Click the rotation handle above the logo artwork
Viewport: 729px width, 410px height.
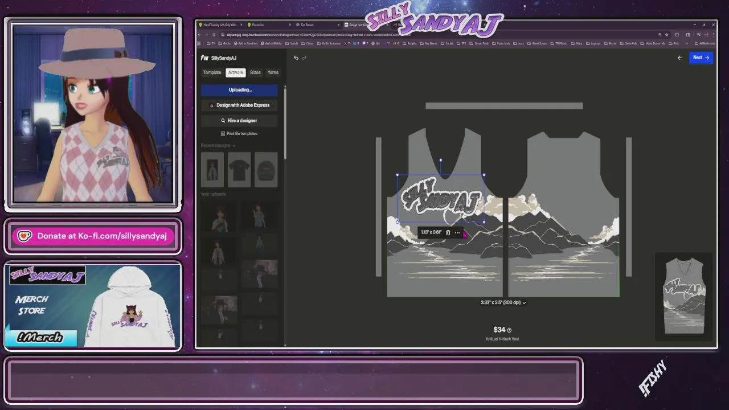point(440,161)
